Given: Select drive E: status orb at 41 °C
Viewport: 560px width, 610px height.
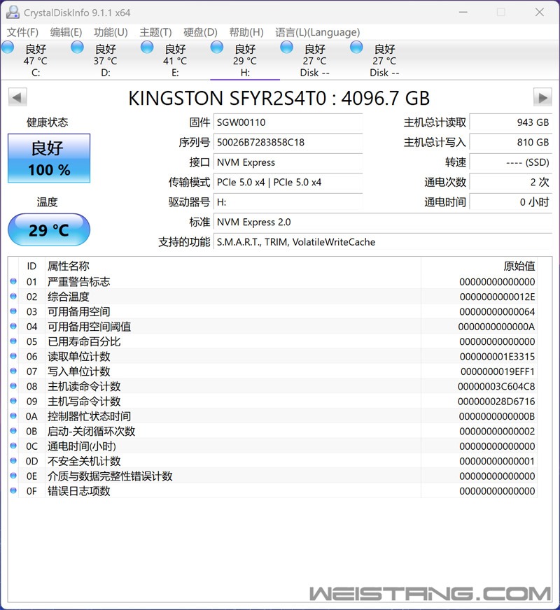Looking at the screenshot, I should coord(147,48).
